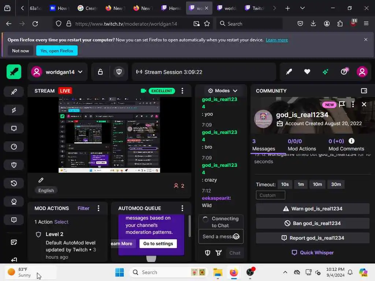Viewport: 375px width, 281px height.
Task: Select the 10s timeout option
Action: (285, 184)
